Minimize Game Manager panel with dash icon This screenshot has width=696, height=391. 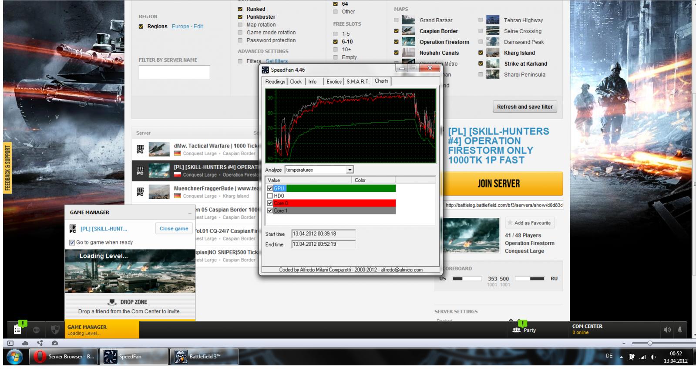pyautogui.click(x=190, y=213)
